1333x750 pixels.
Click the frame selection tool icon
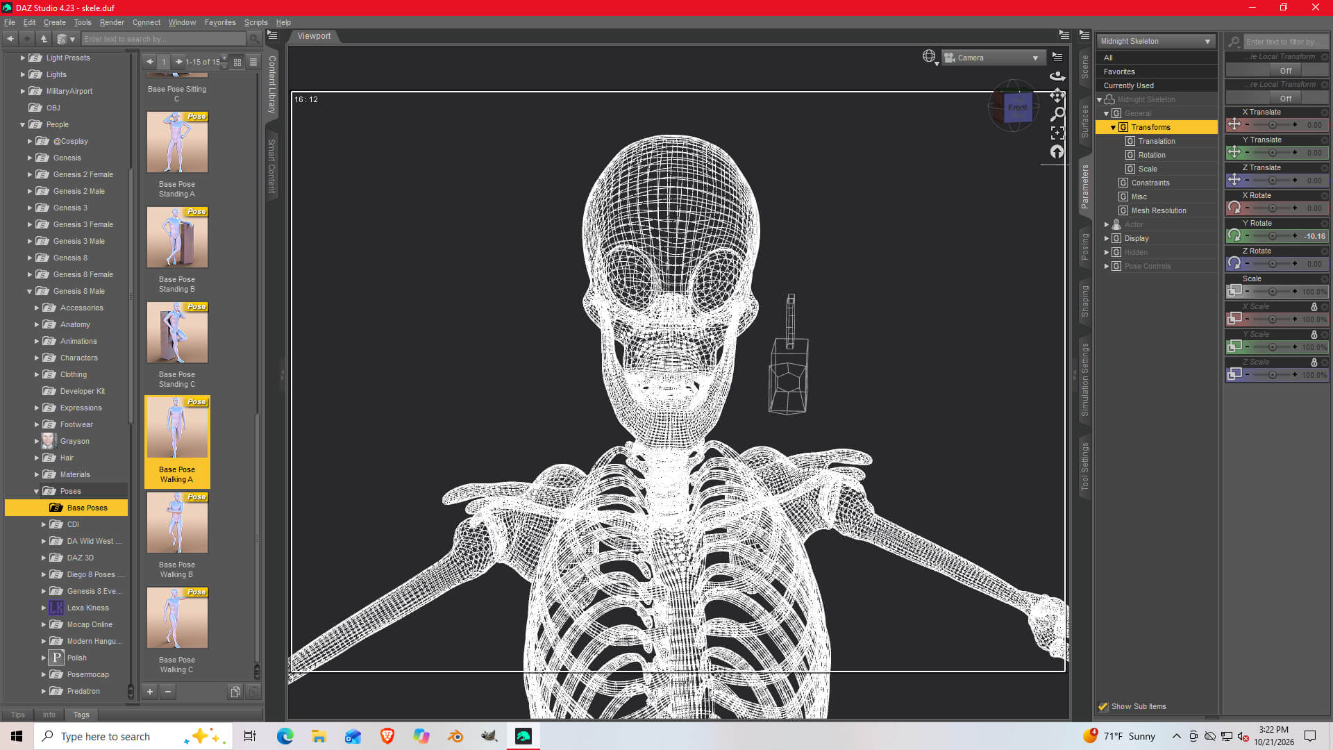(x=1057, y=133)
